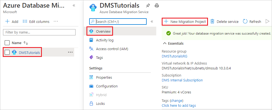Click the DMSTutorials service cloud icon in header

(93, 8)
